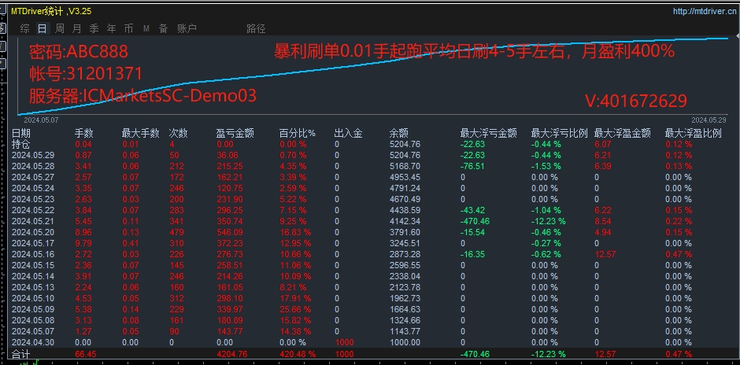Switch to the 年 (yearly) tab
This screenshot has height=365, width=740.
coord(111,28)
